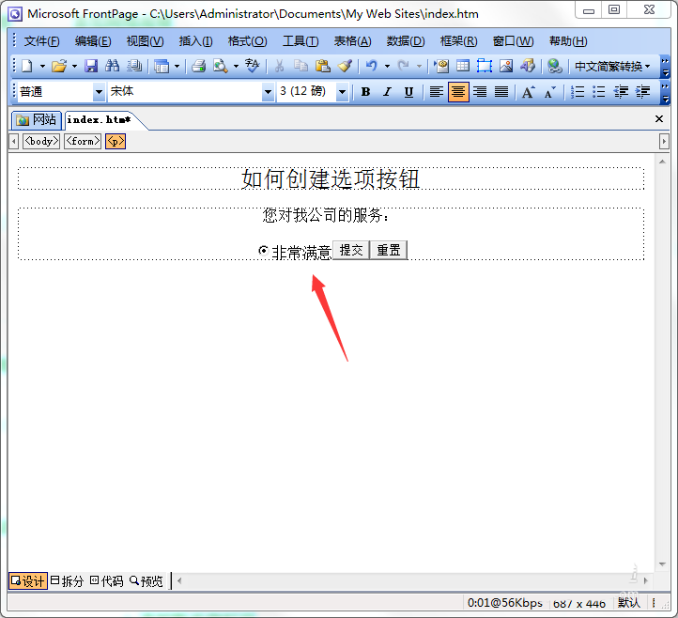Screen dimensions: 678x618
Task: Close the index.htm page tab
Action: [659, 119]
